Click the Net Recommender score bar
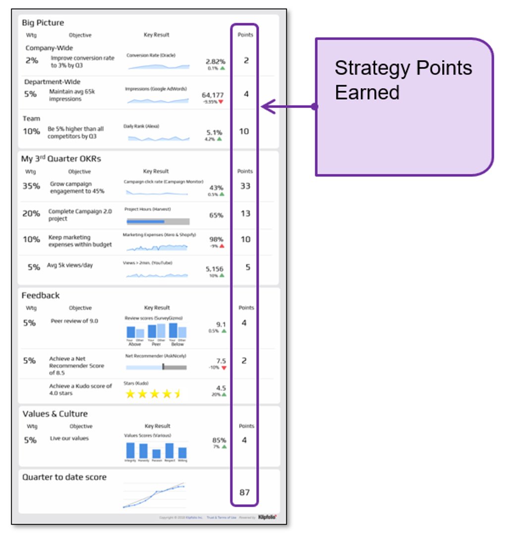This screenshot has height=535, width=506. coord(156,367)
